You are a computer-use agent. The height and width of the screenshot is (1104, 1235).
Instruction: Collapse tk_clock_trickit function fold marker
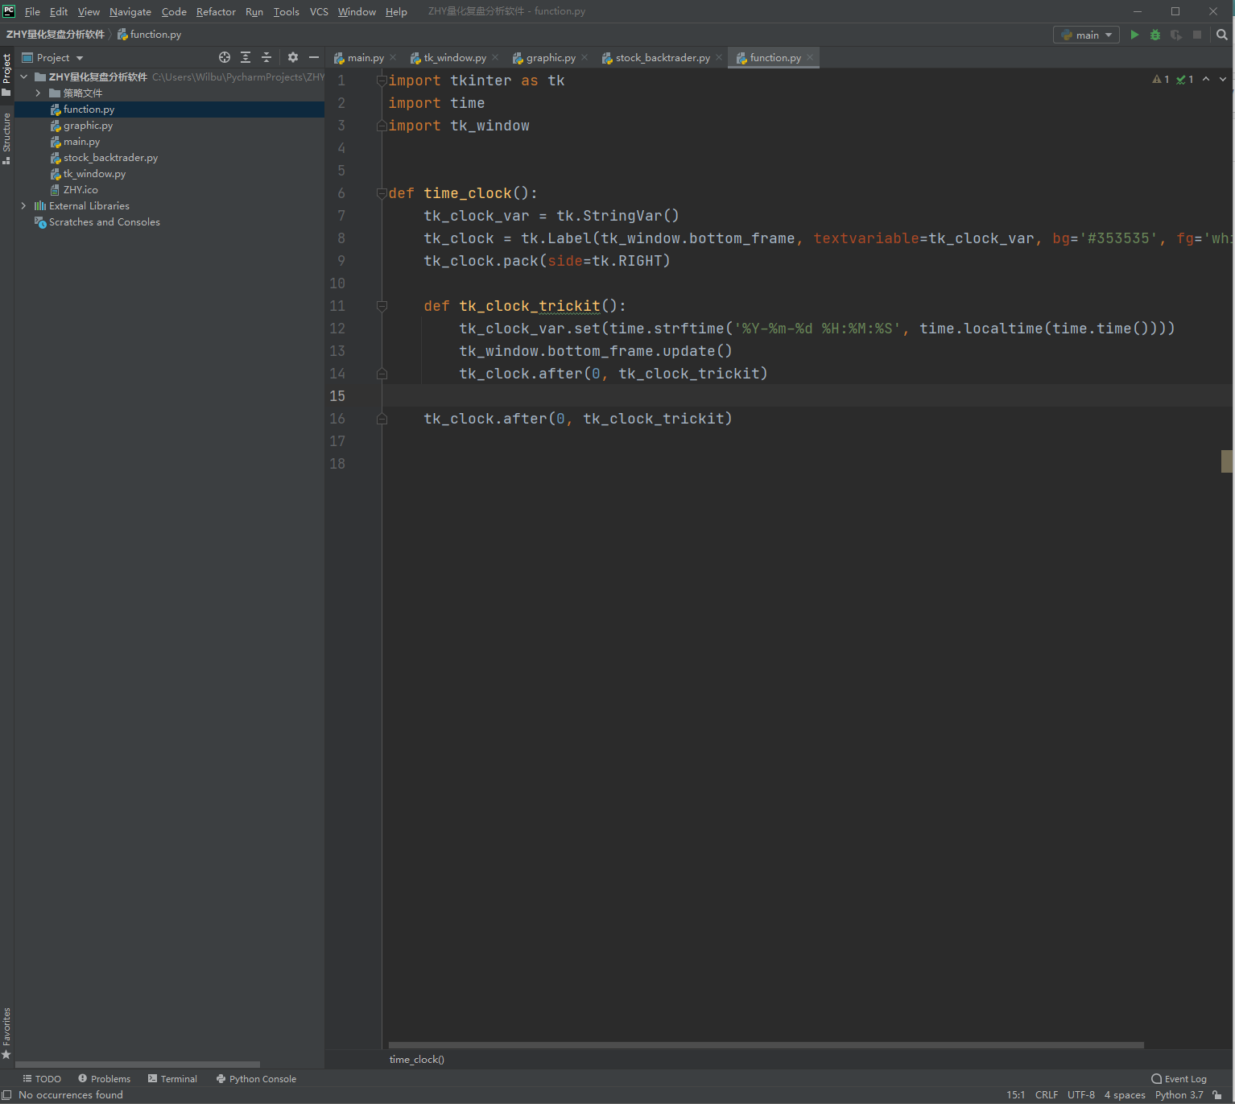coord(382,305)
